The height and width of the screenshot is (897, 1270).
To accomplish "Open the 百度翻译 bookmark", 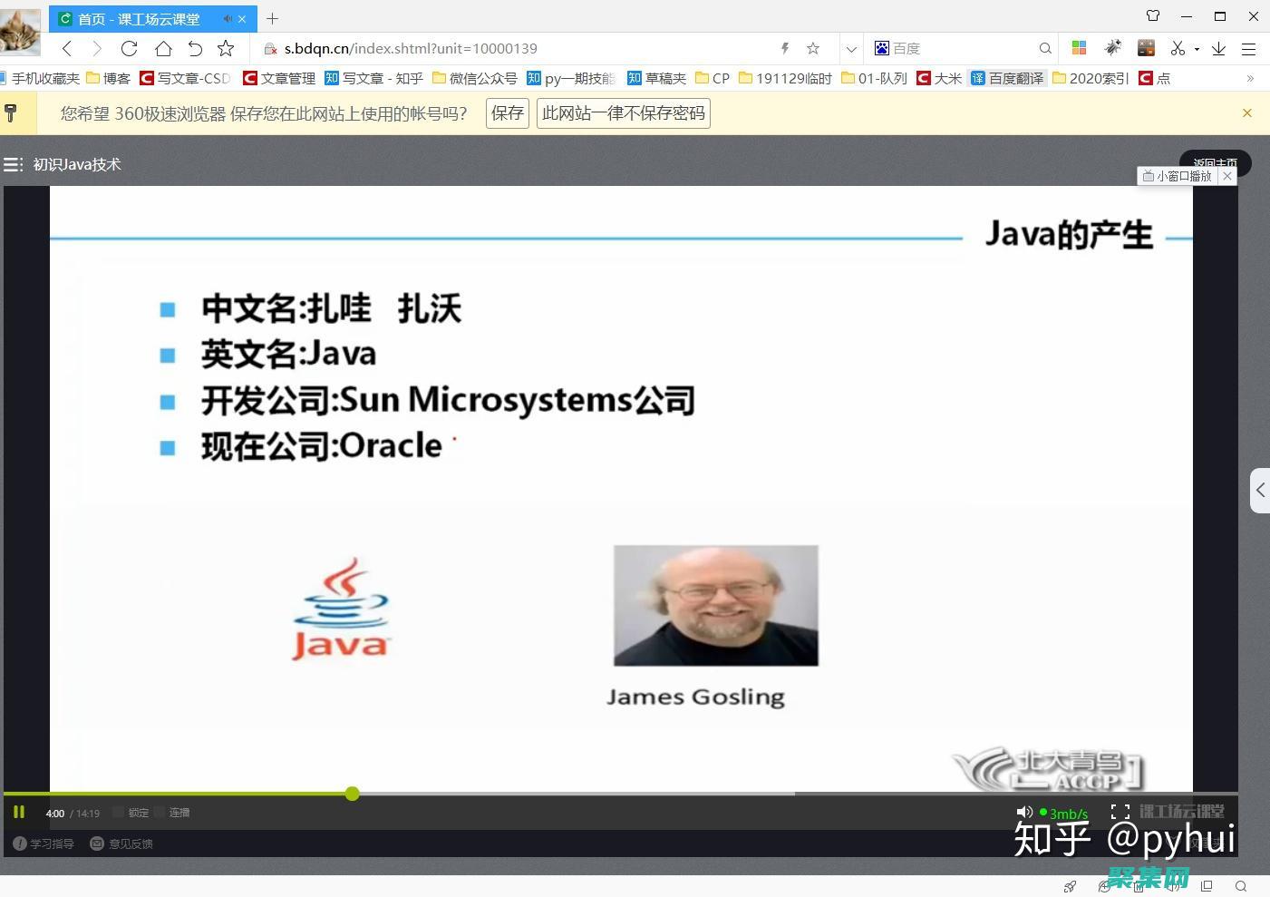I will pyautogui.click(x=1007, y=78).
